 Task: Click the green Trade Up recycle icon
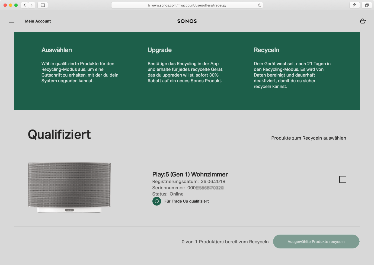pos(157,201)
